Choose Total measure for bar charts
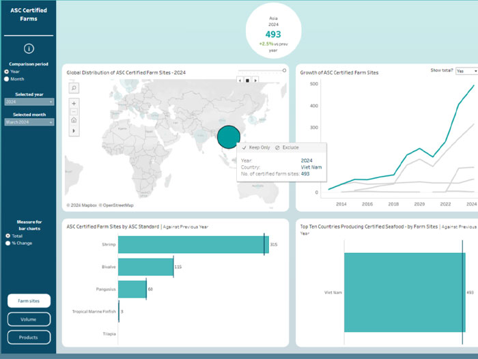This screenshot has height=359, width=478. click(7, 236)
